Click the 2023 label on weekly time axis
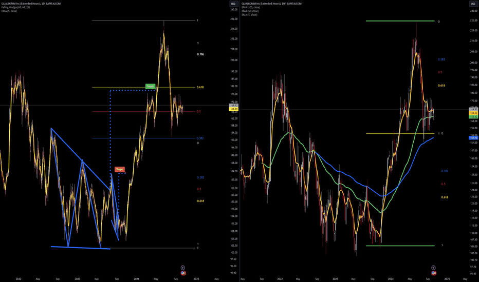 tap(335, 279)
